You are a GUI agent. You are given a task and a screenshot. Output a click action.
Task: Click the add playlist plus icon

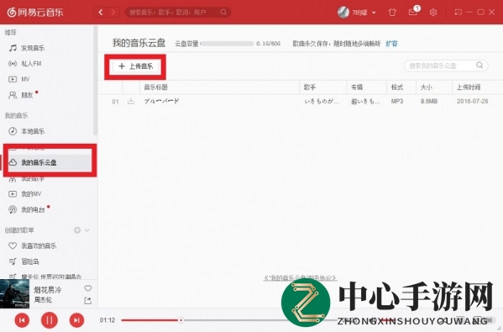tap(77, 230)
